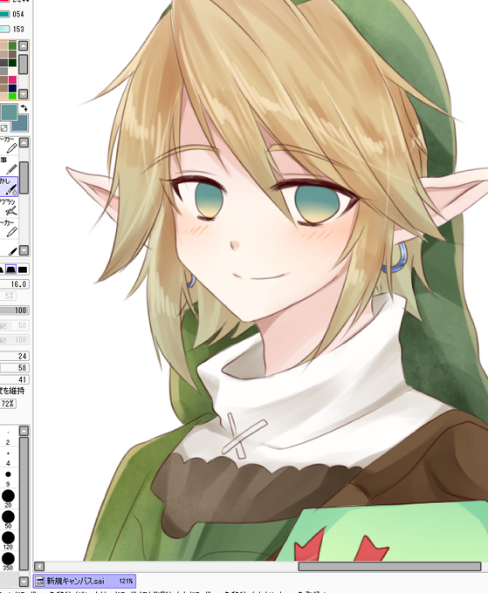Screen dimensions: 488x593
Task: Select brush size preset 350
Action: coord(9,562)
